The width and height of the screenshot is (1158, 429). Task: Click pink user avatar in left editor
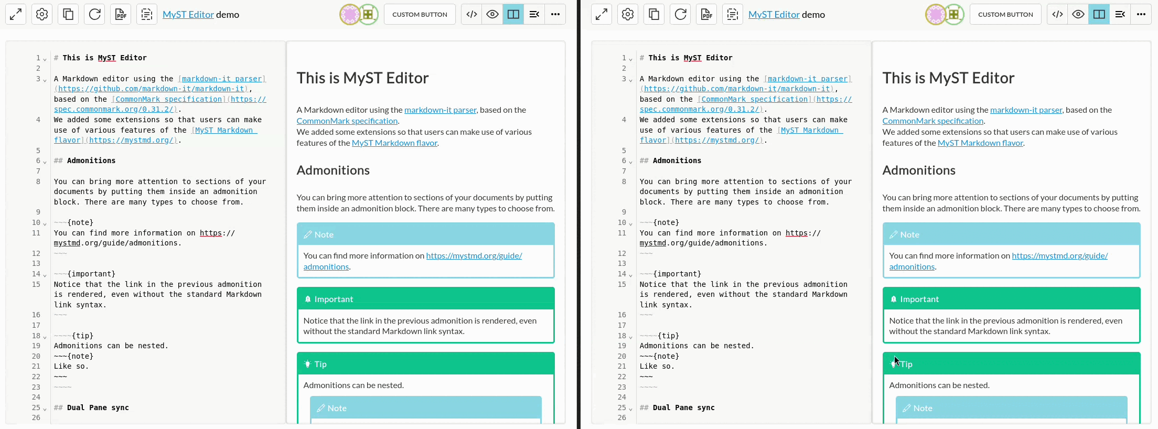tap(349, 14)
